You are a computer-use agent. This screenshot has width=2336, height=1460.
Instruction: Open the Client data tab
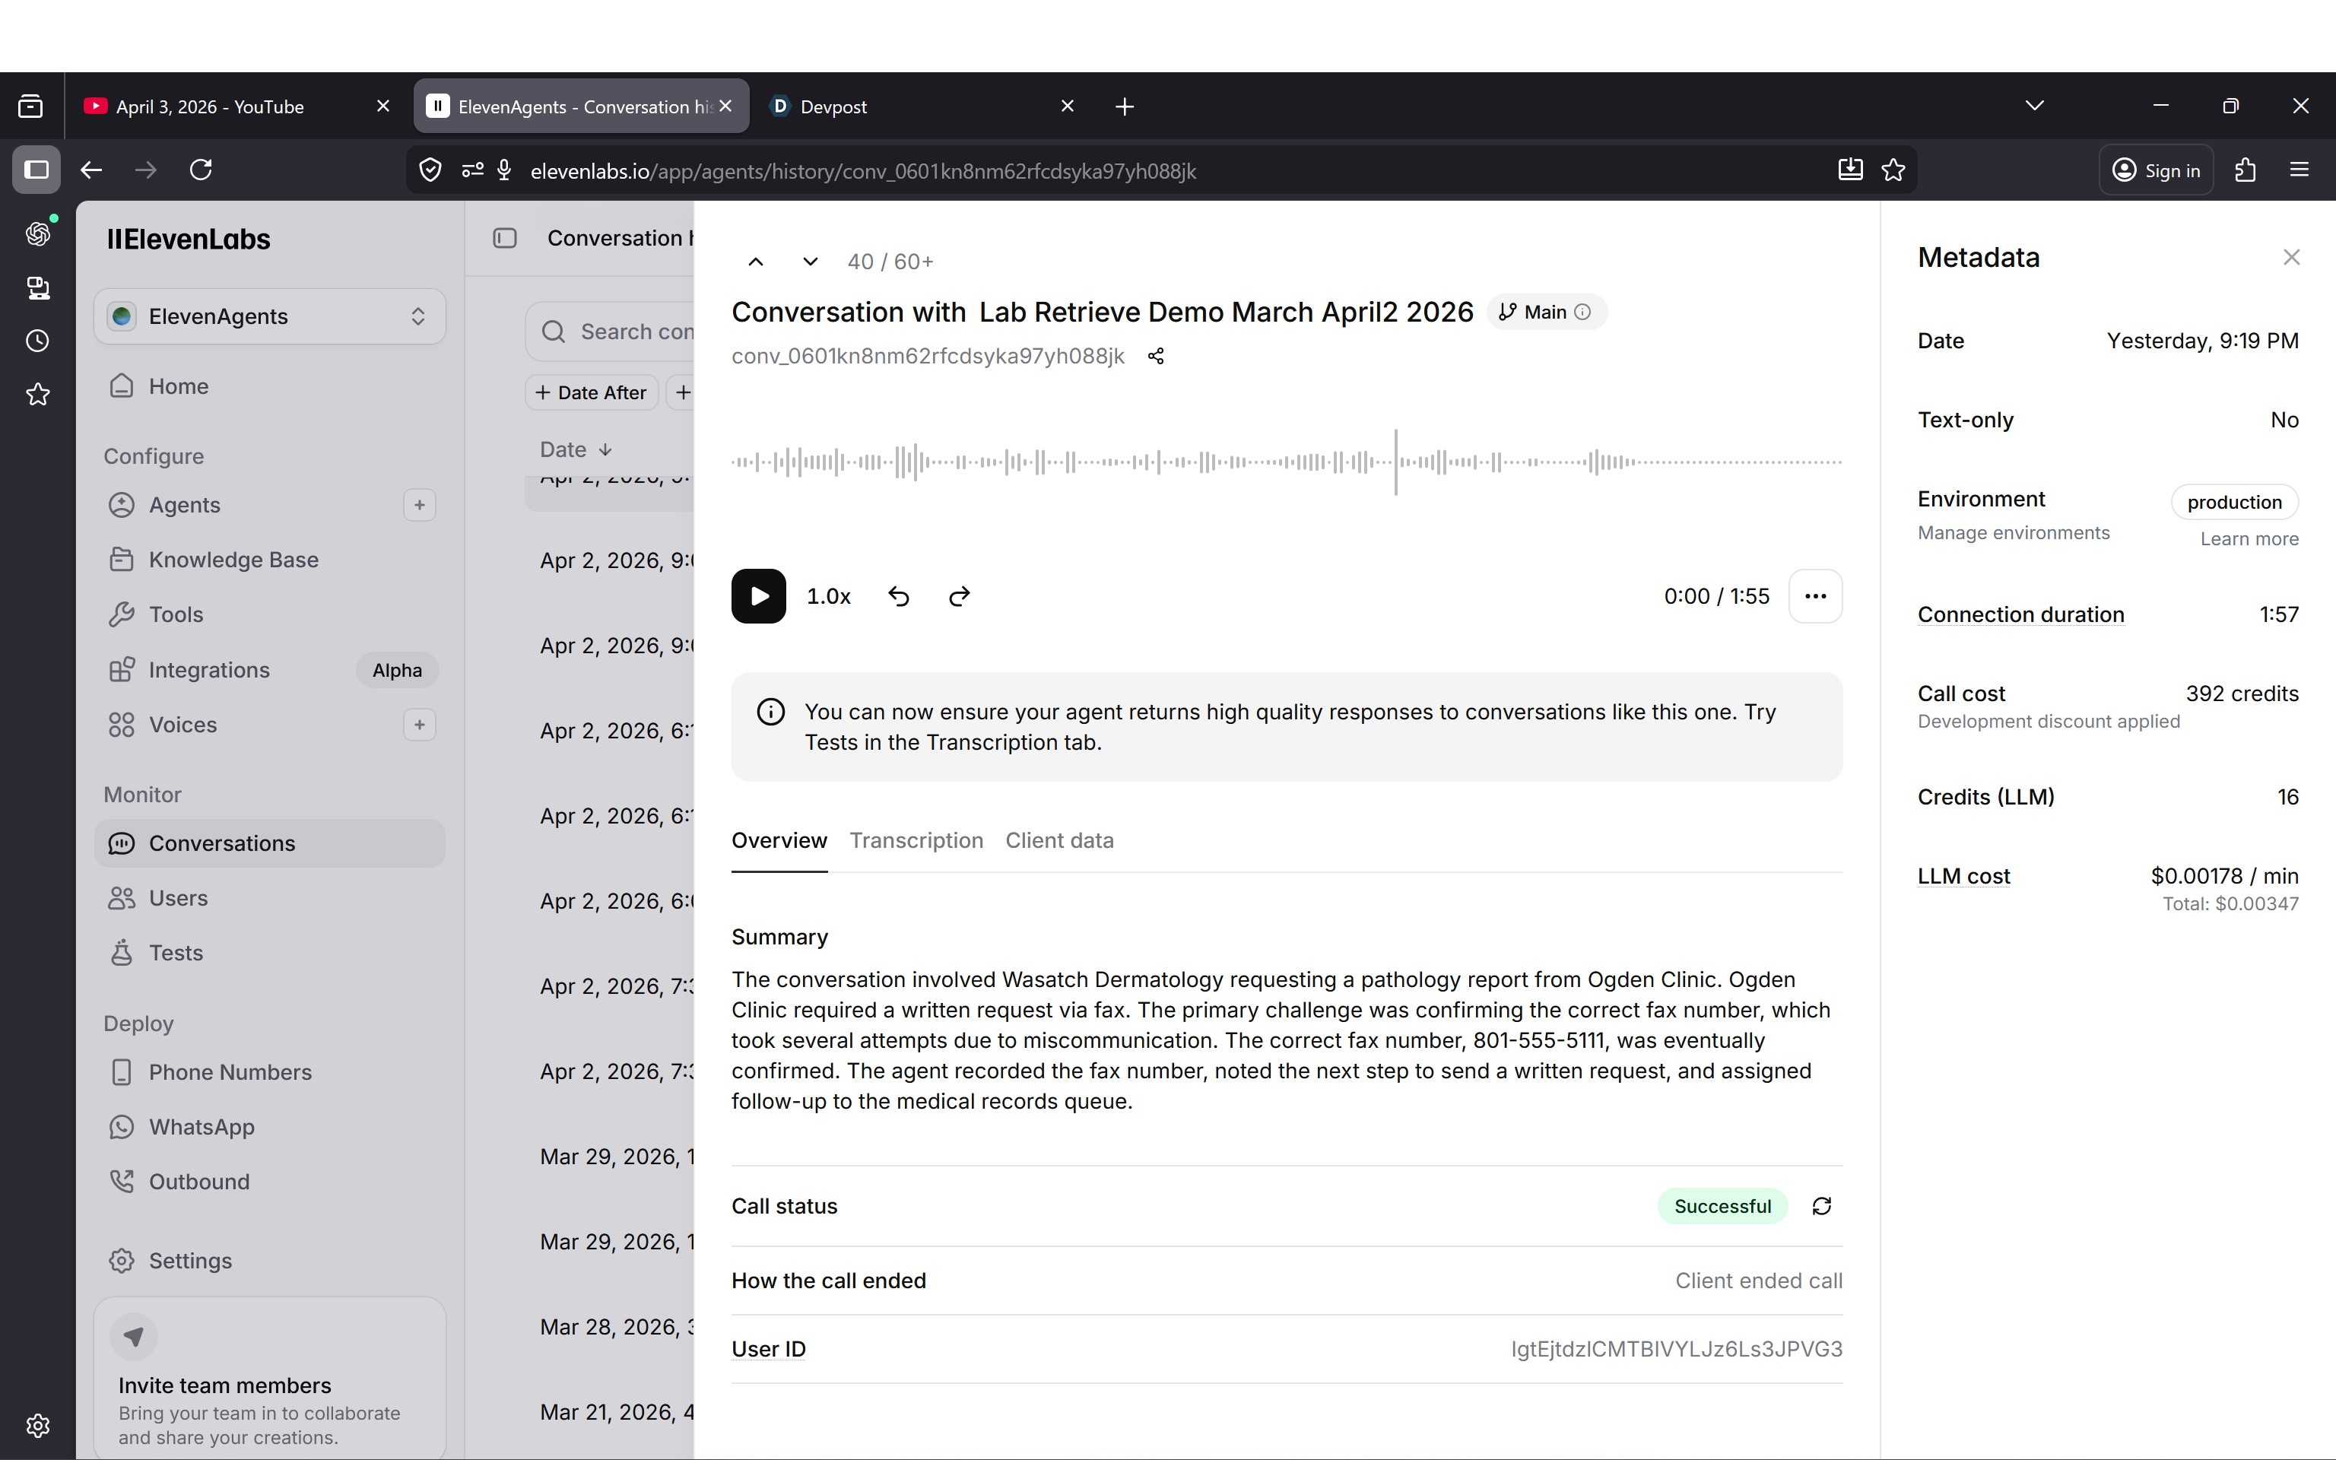pyautogui.click(x=1059, y=840)
